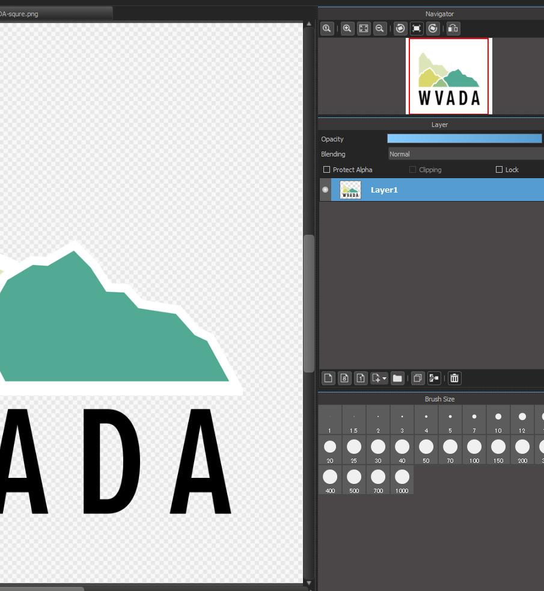Enable the Lock checkbox

click(499, 170)
